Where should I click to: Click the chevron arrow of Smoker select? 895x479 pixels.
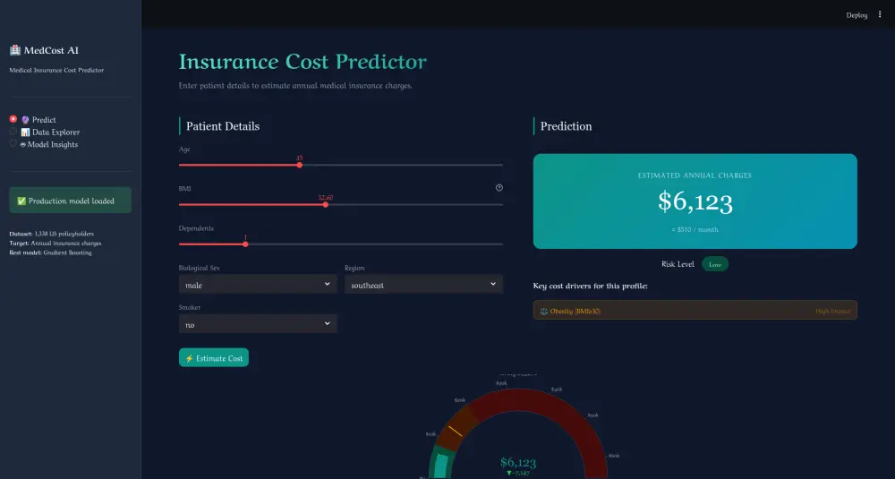pyautogui.click(x=327, y=323)
